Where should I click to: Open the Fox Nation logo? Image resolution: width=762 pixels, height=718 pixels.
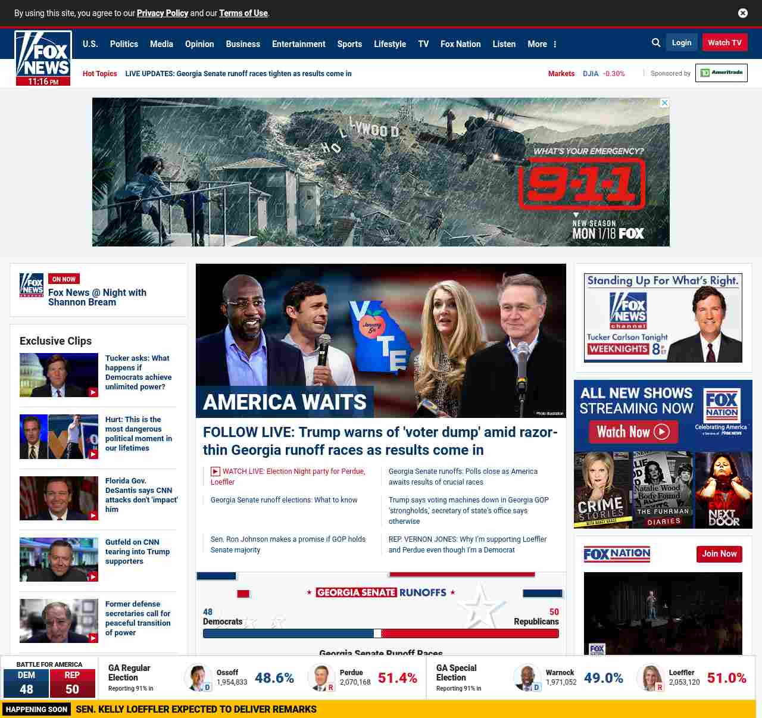point(617,554)
